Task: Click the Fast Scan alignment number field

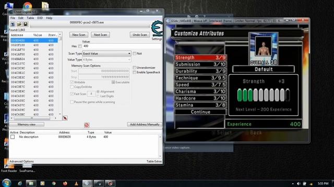Action: [x=91, y=94]
